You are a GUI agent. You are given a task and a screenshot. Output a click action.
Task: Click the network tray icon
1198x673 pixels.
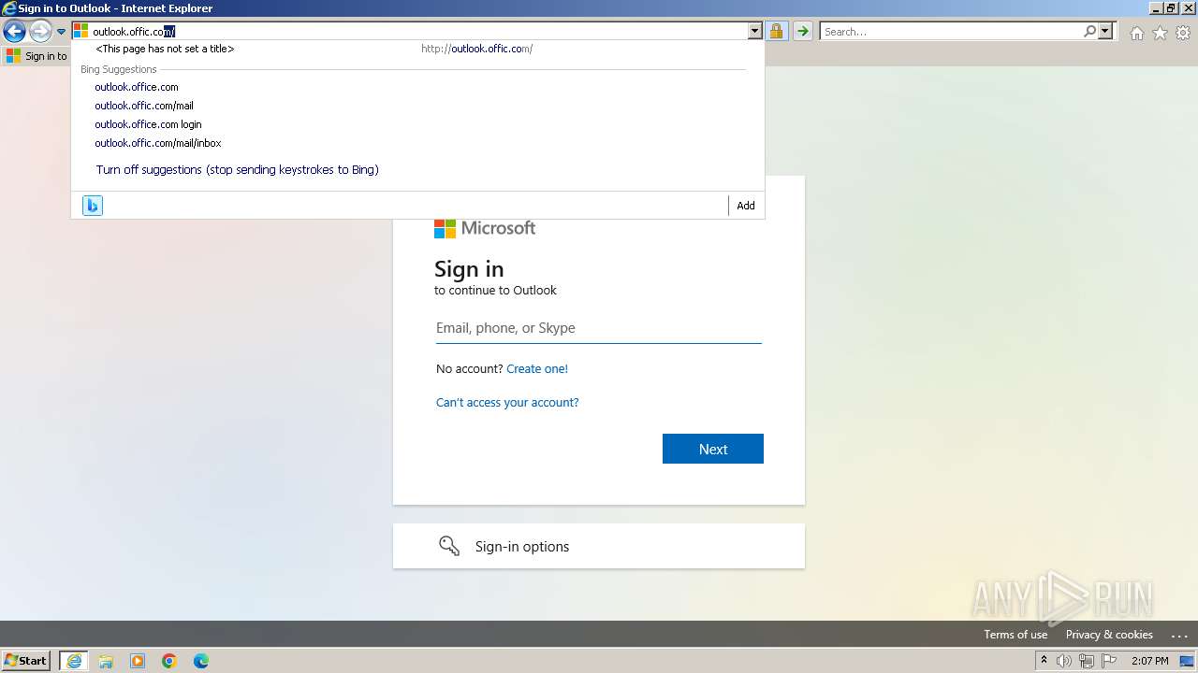pyautogui.click(x=1087, y=661)
